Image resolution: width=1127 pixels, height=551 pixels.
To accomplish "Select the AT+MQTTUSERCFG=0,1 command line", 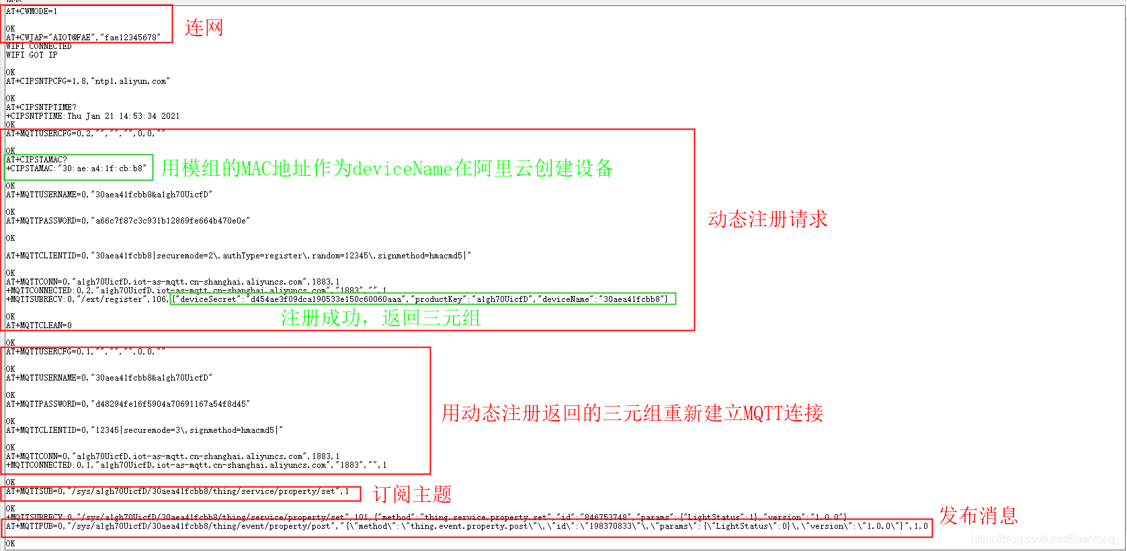I will 85,352.
